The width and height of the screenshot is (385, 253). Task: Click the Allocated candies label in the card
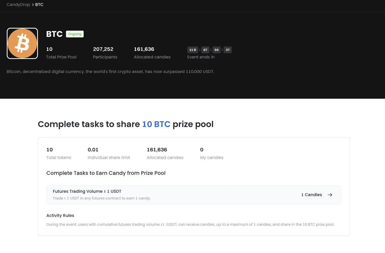pyautogui.click(x=165, y=157)
